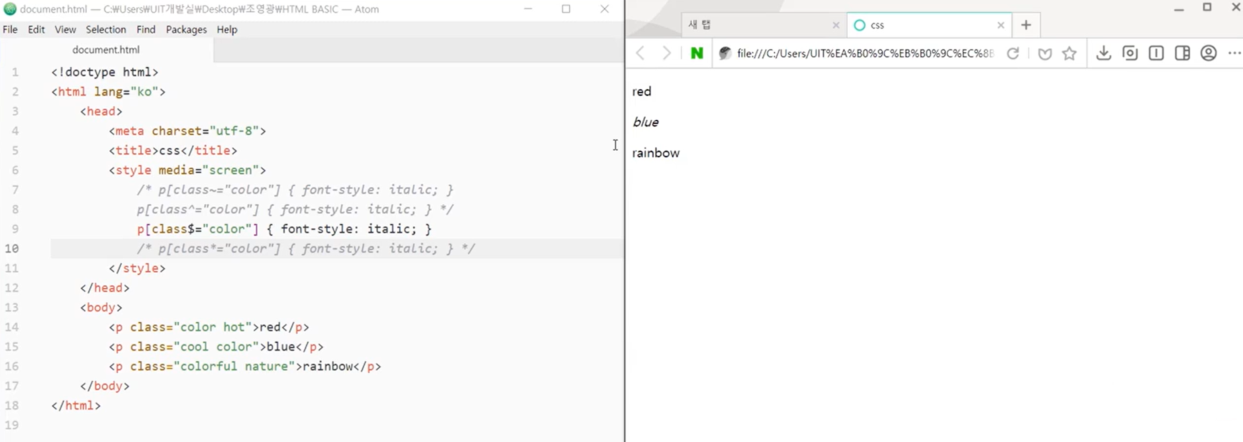Viewport: 1243px width, 442px height.
Task: Reload the css page
Action: pyautogui.click(x=1013, y=53)
